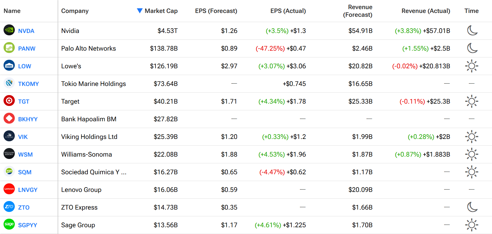Open the LOW ticker link
This screenshot has height=234, width=492.
[x=25, y=66]
